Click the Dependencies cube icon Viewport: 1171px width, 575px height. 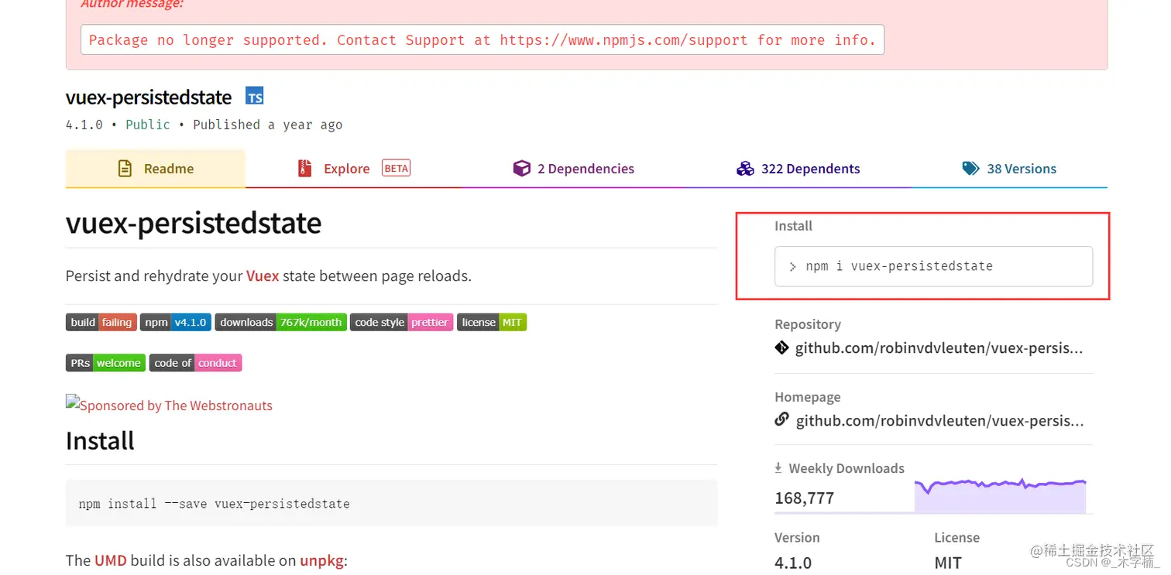click(522, 168)
